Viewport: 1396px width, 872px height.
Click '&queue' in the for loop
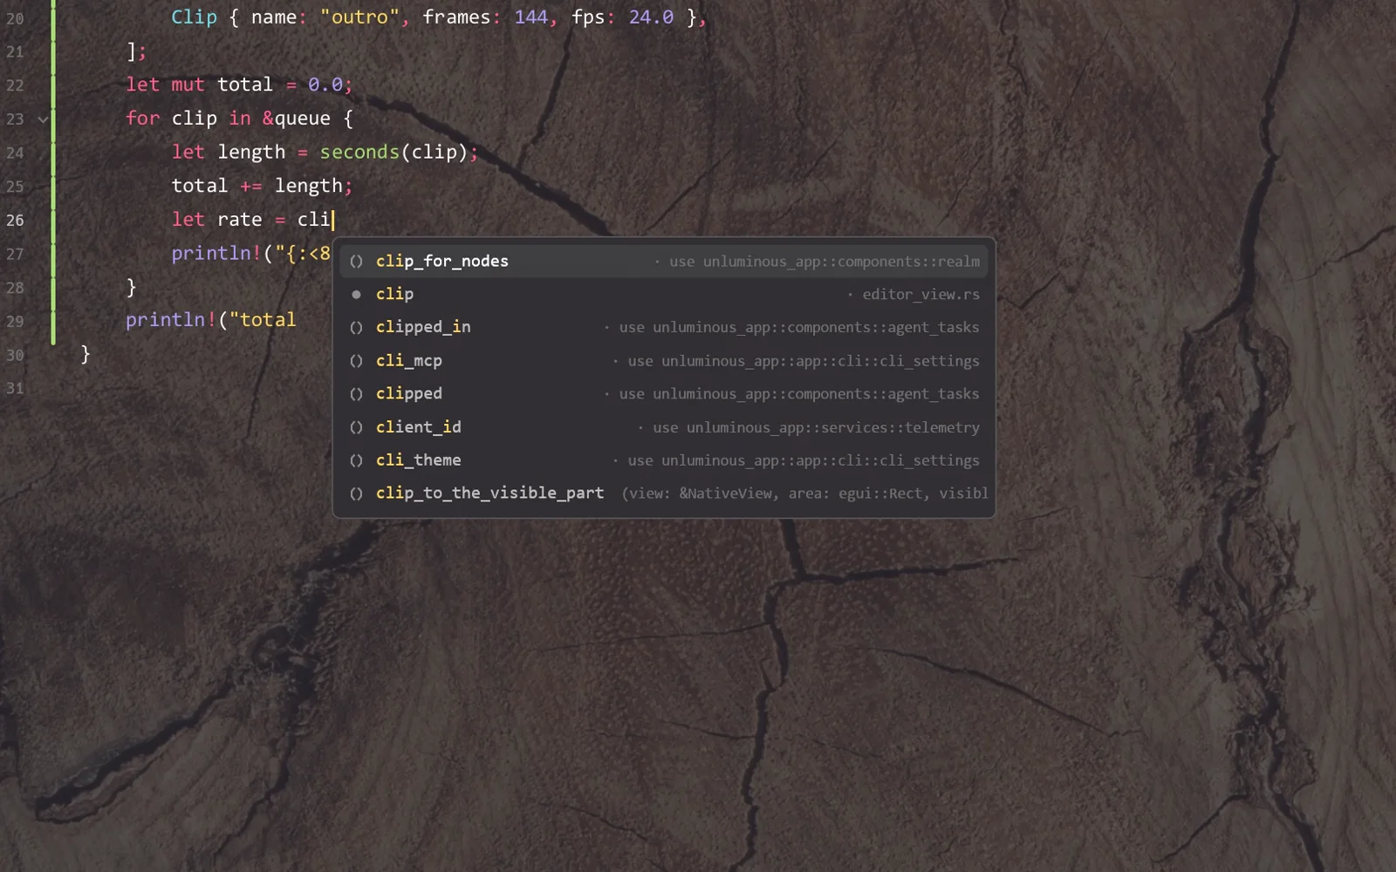[297, 119]
